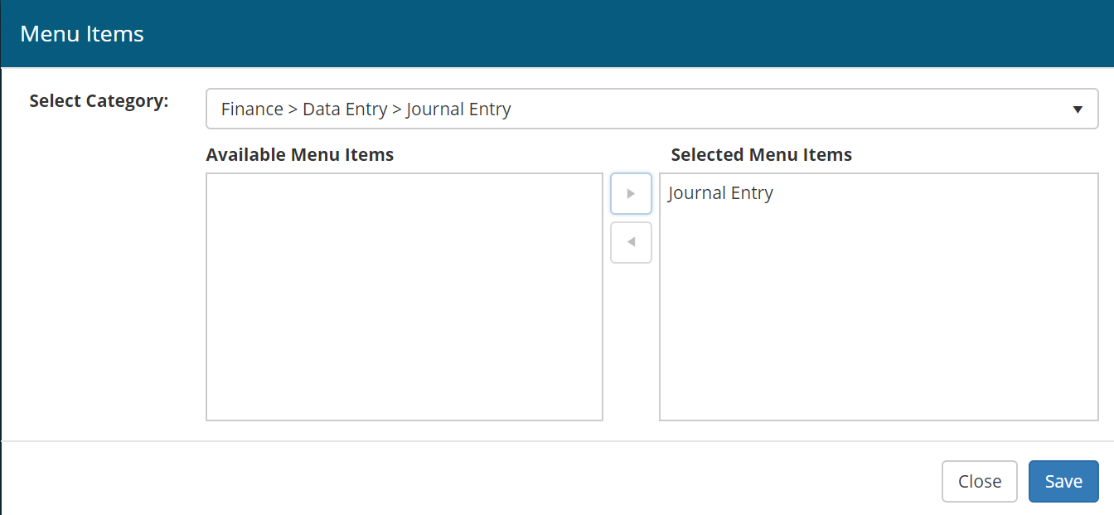Click the Selected Menu Items heading
The height and width of the screenshot is (515, 1114).
pos(761,155)
